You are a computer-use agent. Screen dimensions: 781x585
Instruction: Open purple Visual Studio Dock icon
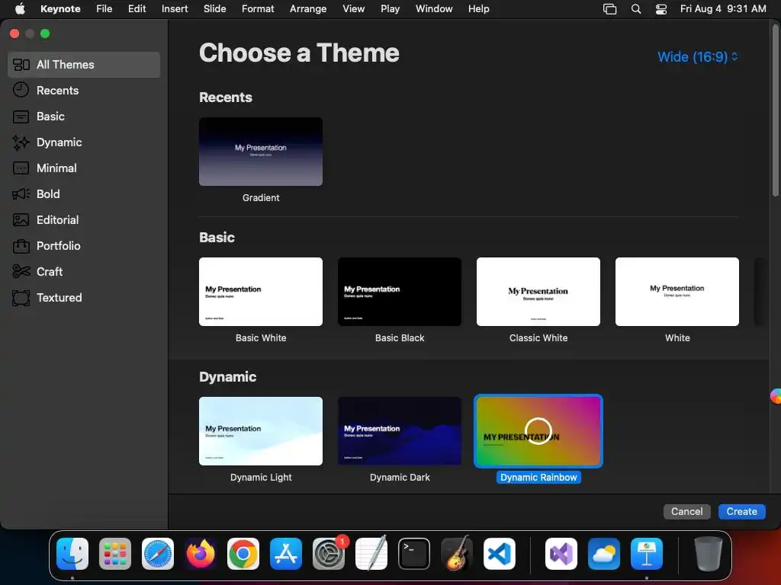point(561,554)
